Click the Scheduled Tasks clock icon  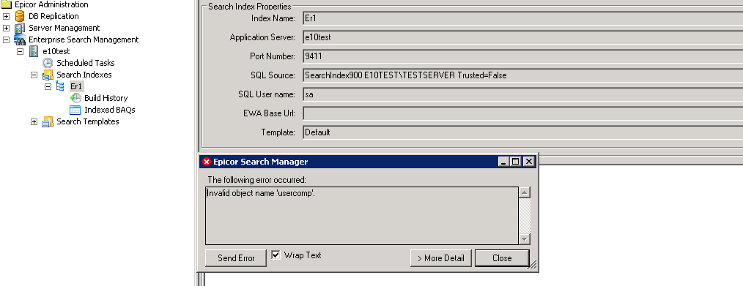pos(48,63)
